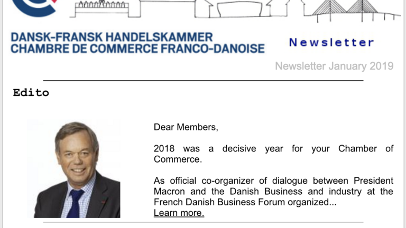406x228 pixels.
Task: Click the horizontal divider above Edito
Action: (x=203, y=81)
